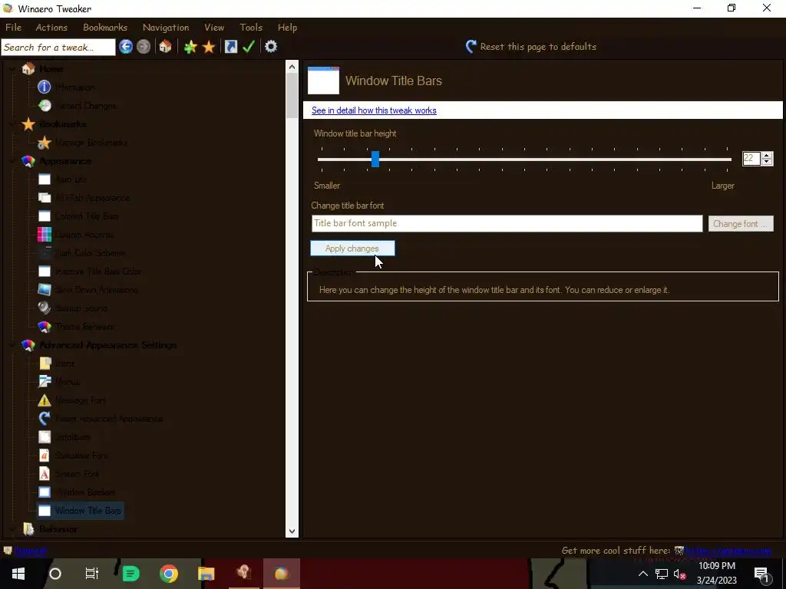Open the Help menu

click(288, 28)
